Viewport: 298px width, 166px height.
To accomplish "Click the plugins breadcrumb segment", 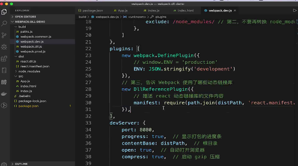I will coord(161,17).
